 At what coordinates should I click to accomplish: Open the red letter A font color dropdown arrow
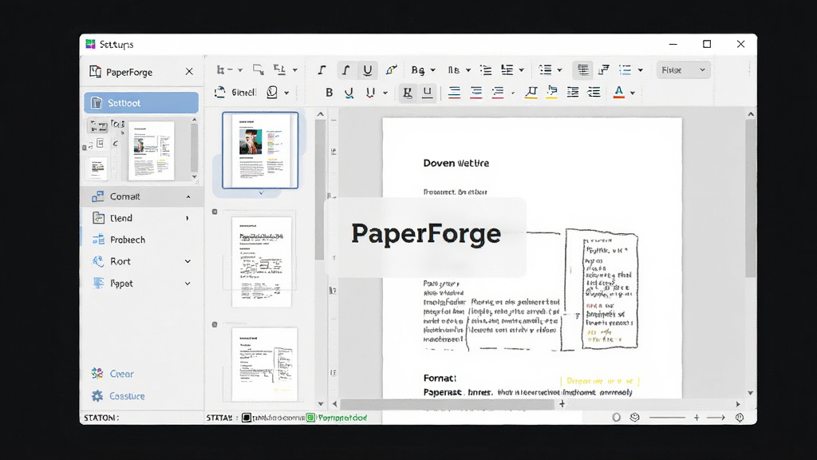click(x=633, y=93)
